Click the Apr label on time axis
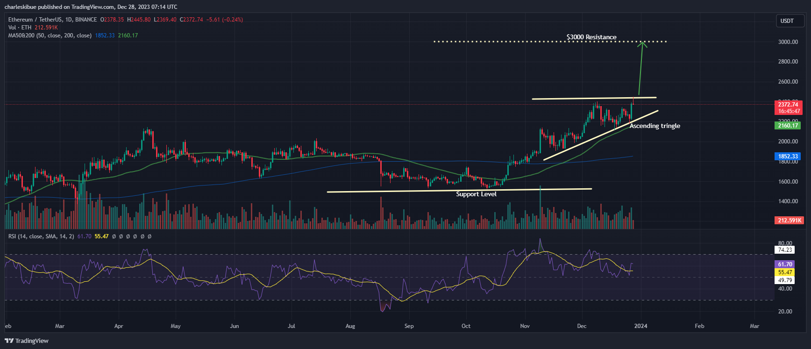This screenshot has width=811, height=349. pyautogui.click(x=118, y=326)
